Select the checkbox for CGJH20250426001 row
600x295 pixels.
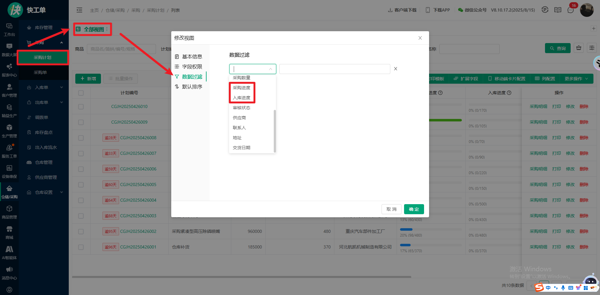coord(81,247)
